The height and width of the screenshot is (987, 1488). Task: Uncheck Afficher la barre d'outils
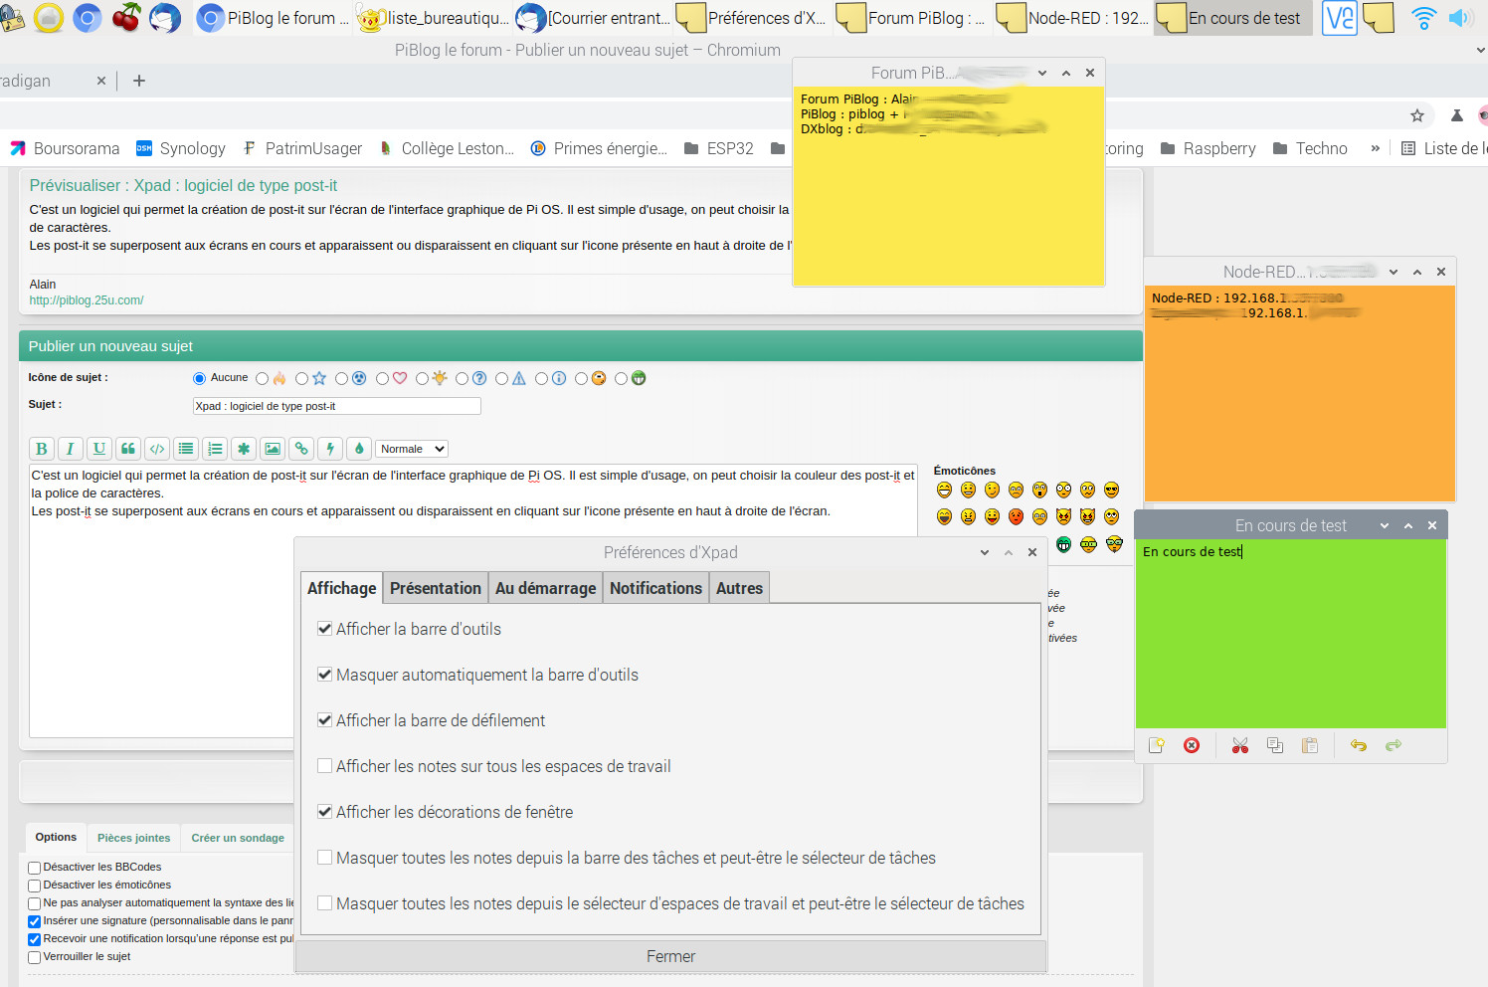(x=324, y=629)
